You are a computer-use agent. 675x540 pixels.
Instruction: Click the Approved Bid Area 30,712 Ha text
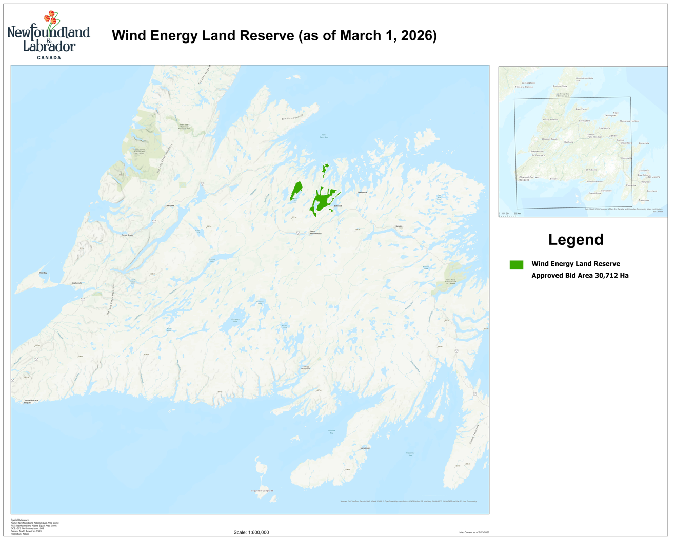[580, 276]
